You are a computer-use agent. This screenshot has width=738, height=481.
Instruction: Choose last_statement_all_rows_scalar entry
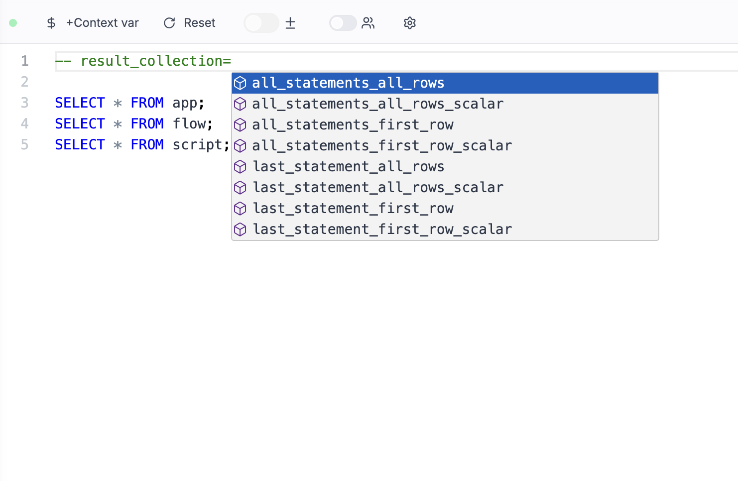[378, 187]
